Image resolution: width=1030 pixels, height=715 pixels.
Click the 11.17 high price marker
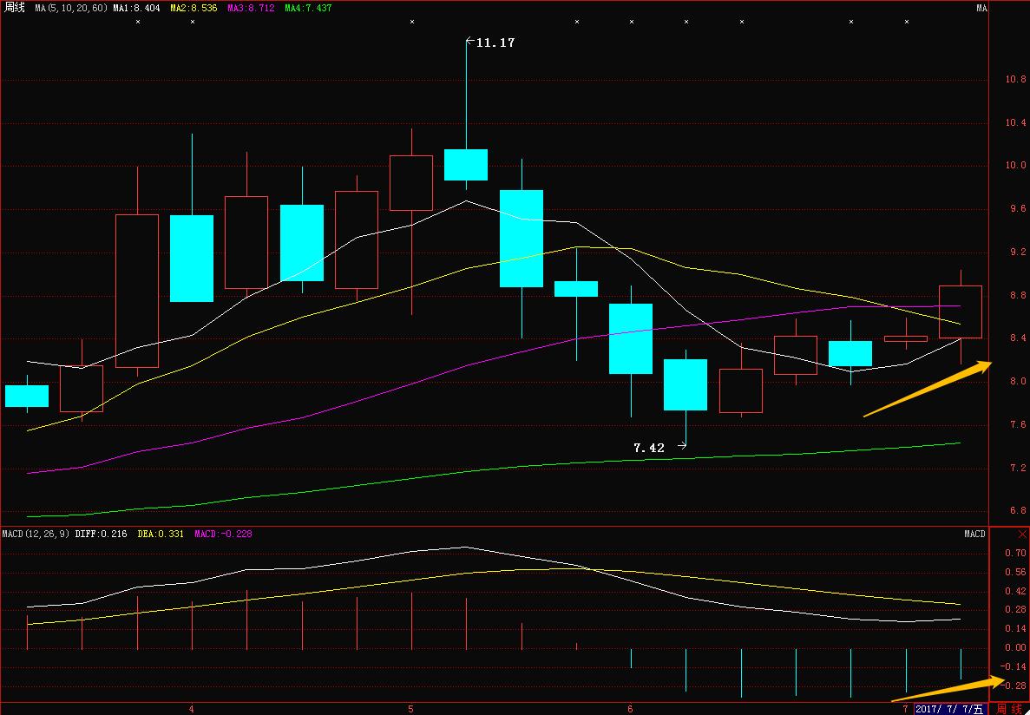click(495, 42)
